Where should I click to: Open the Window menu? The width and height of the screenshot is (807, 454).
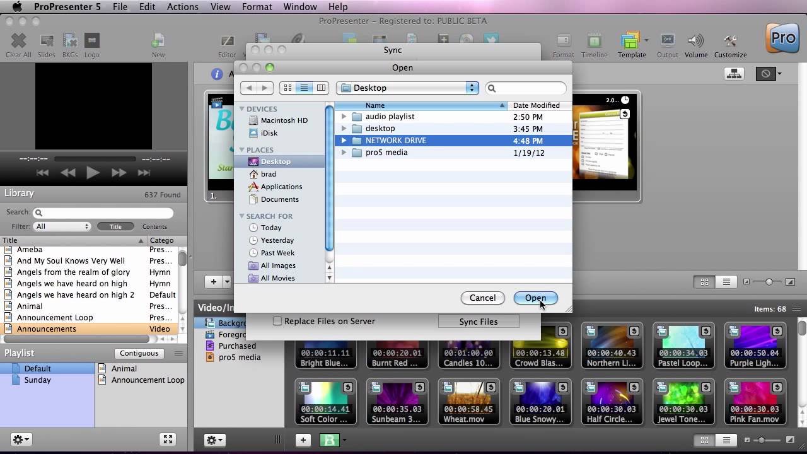pos(299,7)
